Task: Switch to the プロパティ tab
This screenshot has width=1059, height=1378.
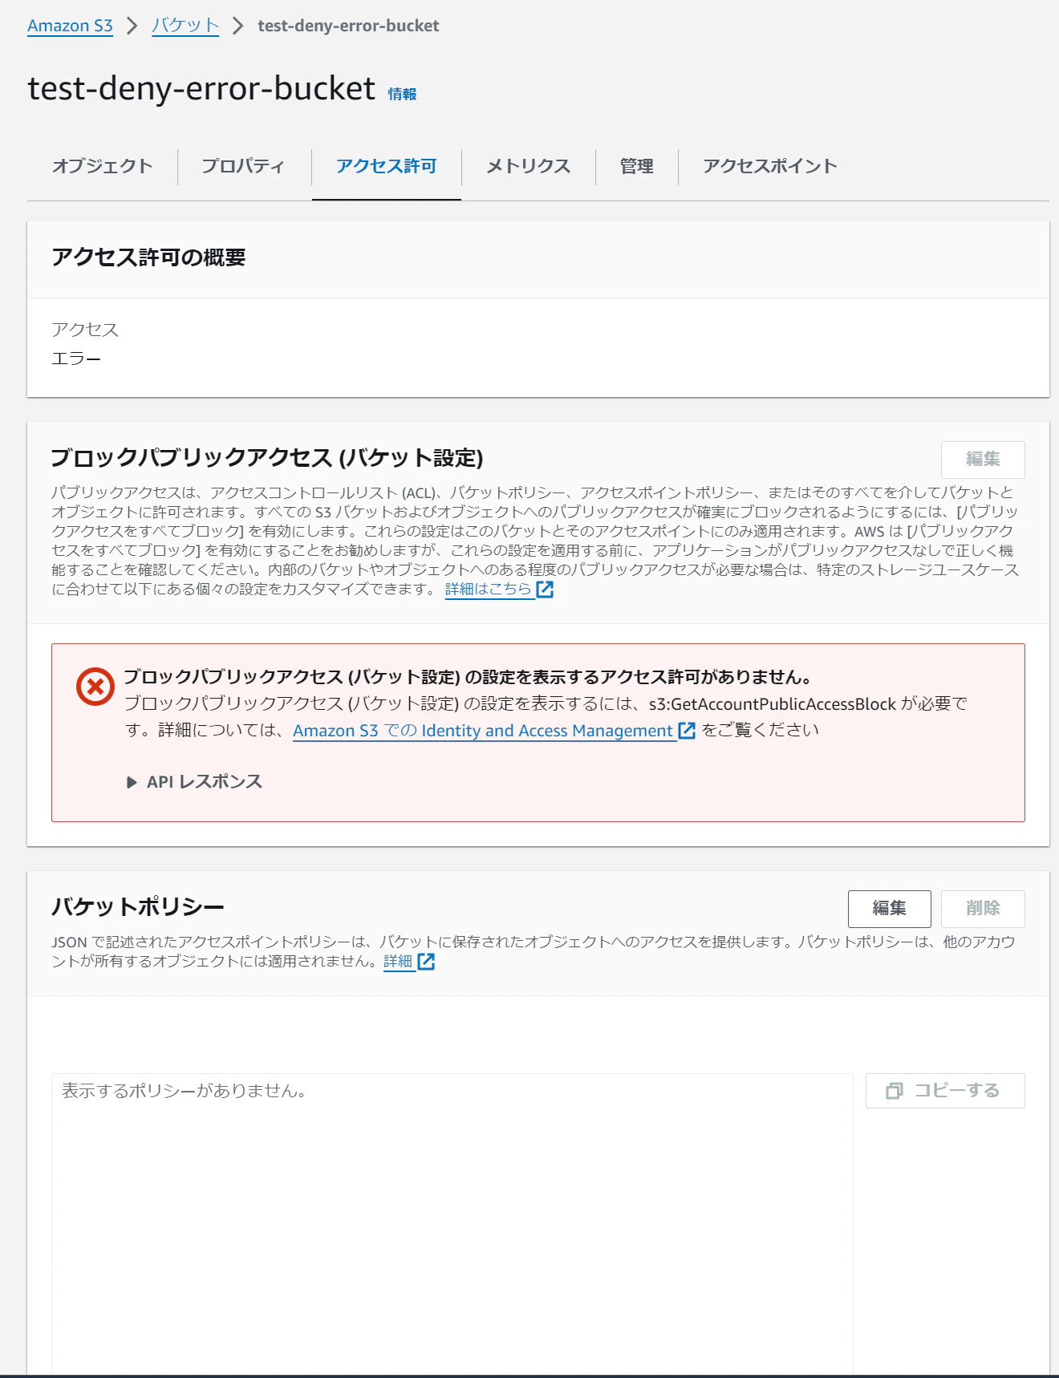Action: [243, 166]
